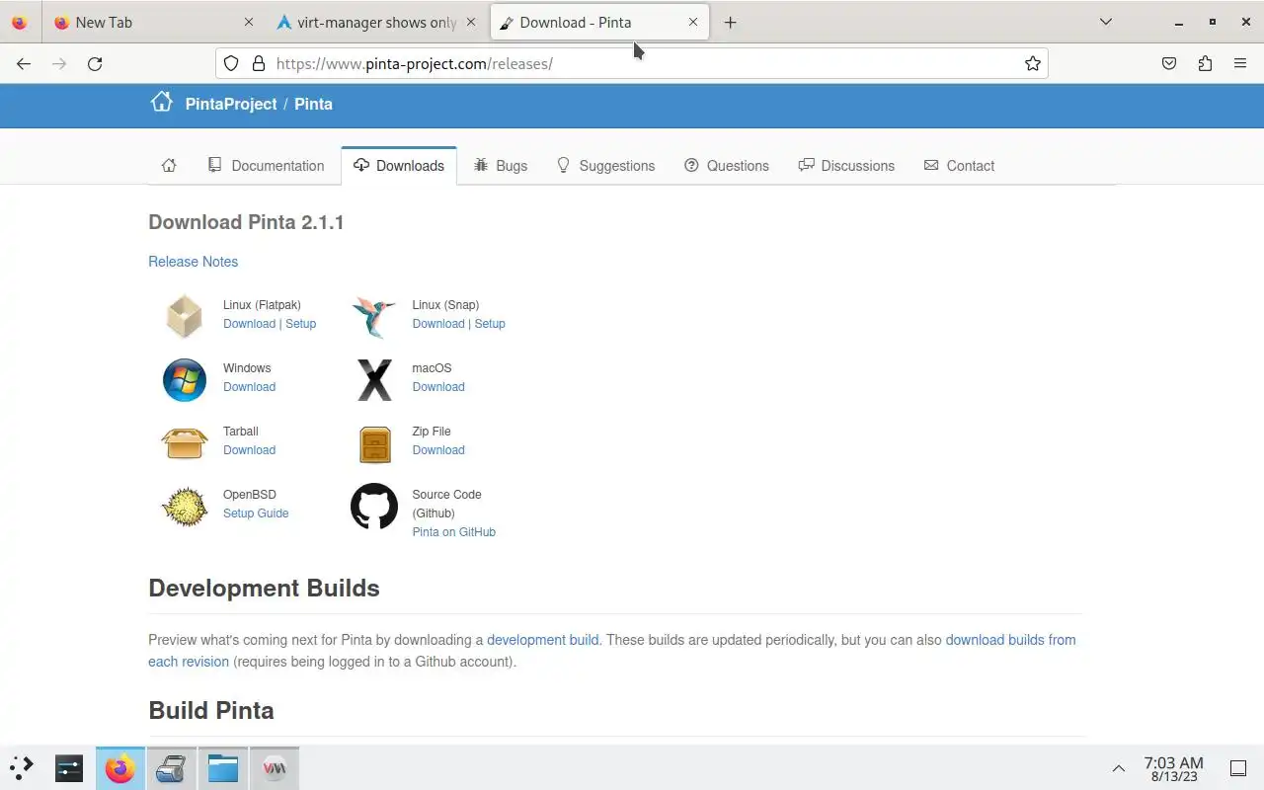The height and width of the screenshot is (790, 1264).
Task: Switch to virt-manager browser tab
Action: pyautogui.click(x=375, y=22)
